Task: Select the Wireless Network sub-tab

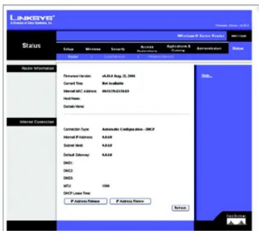Action: click(161, 57)
